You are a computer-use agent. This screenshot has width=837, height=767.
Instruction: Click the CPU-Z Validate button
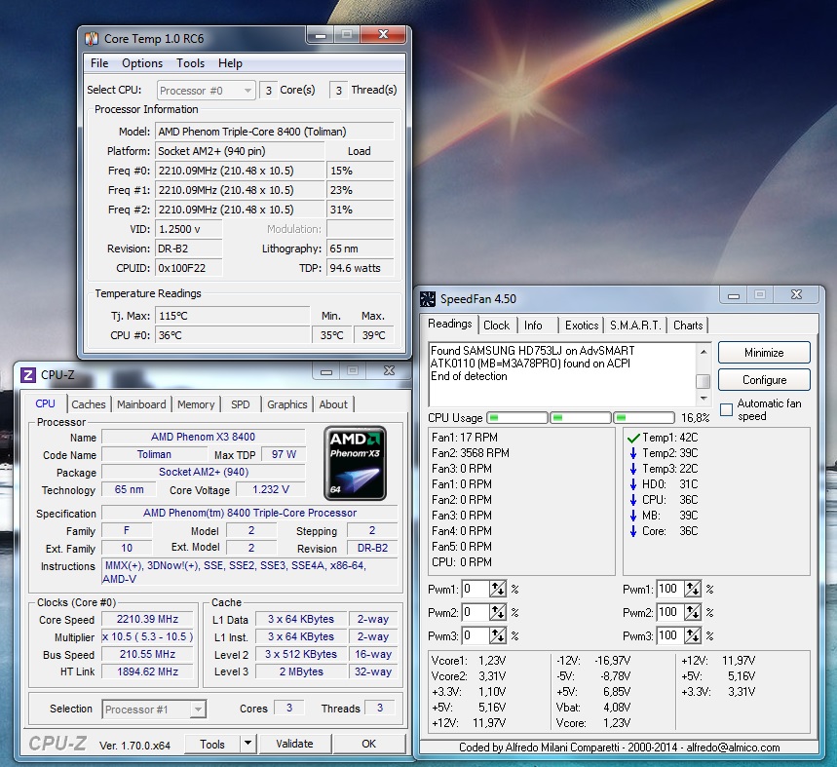(x=294, y=744)
